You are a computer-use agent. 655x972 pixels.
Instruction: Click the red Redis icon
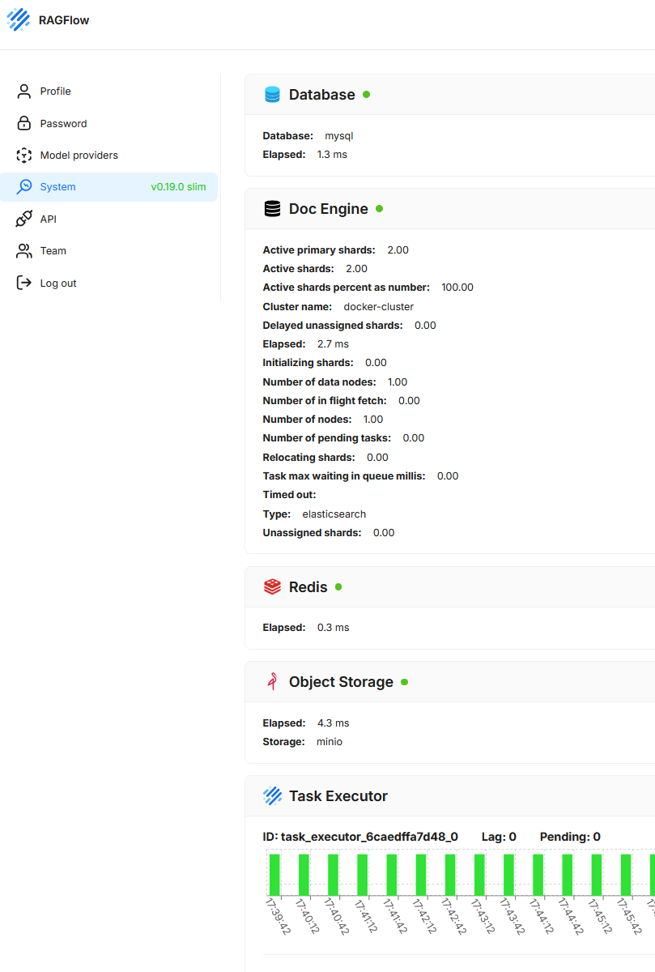point(273,587)
